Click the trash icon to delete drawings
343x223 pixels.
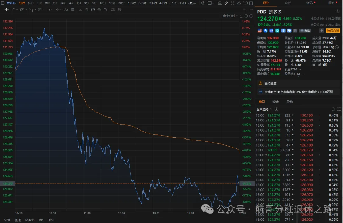[x=105, y=10]
